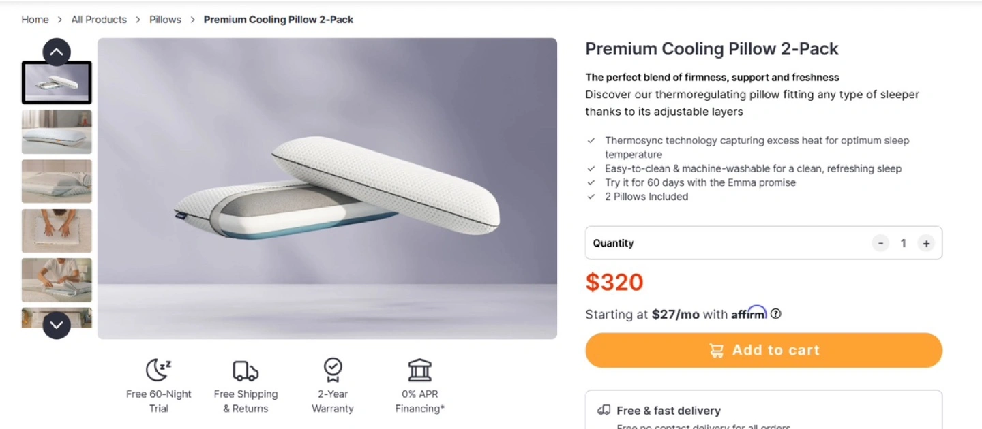Click the Free 60-Night Trial moon icon

pos(158,370)
